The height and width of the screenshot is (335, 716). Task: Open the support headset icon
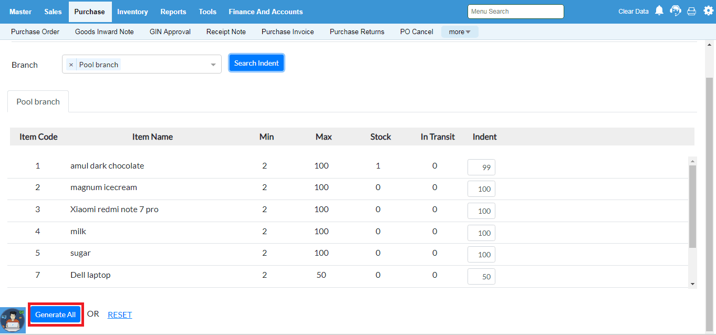(x=676, y=11)
